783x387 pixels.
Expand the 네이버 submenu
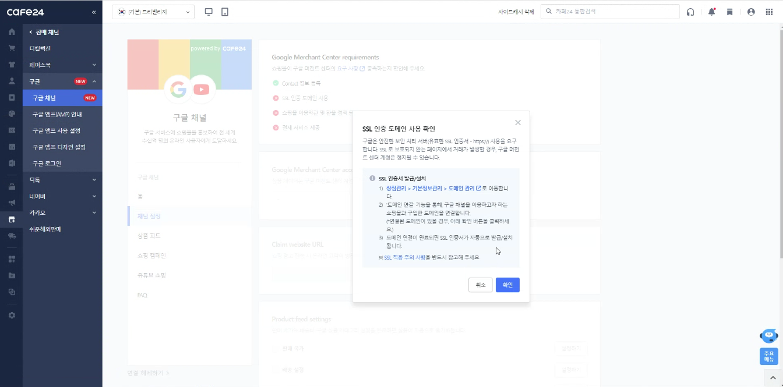[x=94, y=196]
